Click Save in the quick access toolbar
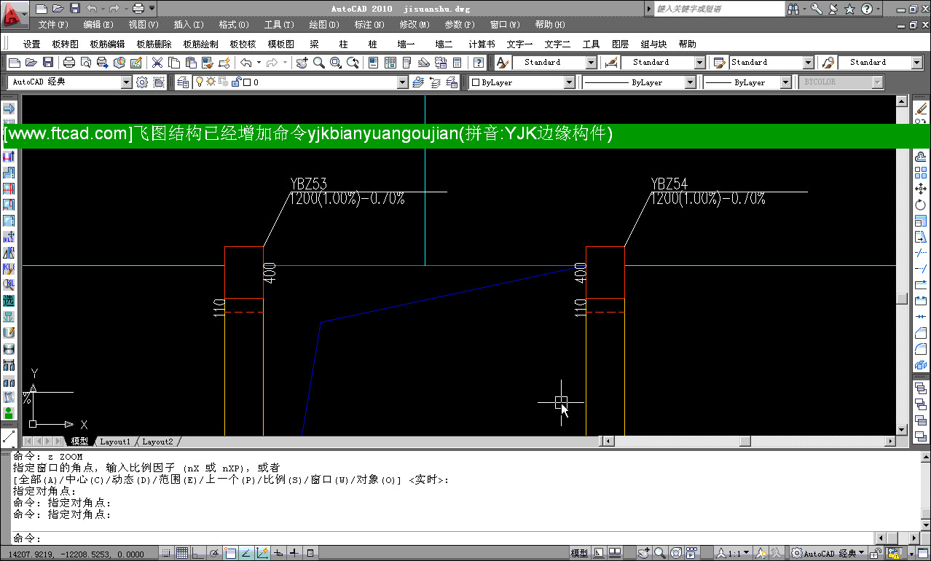Screen dimensions: 931x561 tap(74, 9)
